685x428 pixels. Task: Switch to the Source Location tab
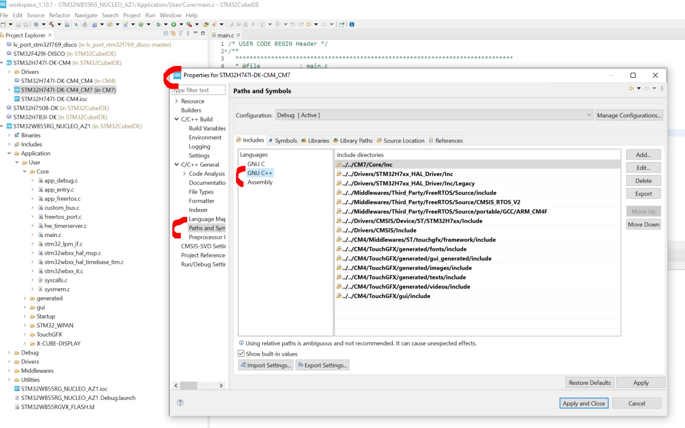(x=400, y=141)
